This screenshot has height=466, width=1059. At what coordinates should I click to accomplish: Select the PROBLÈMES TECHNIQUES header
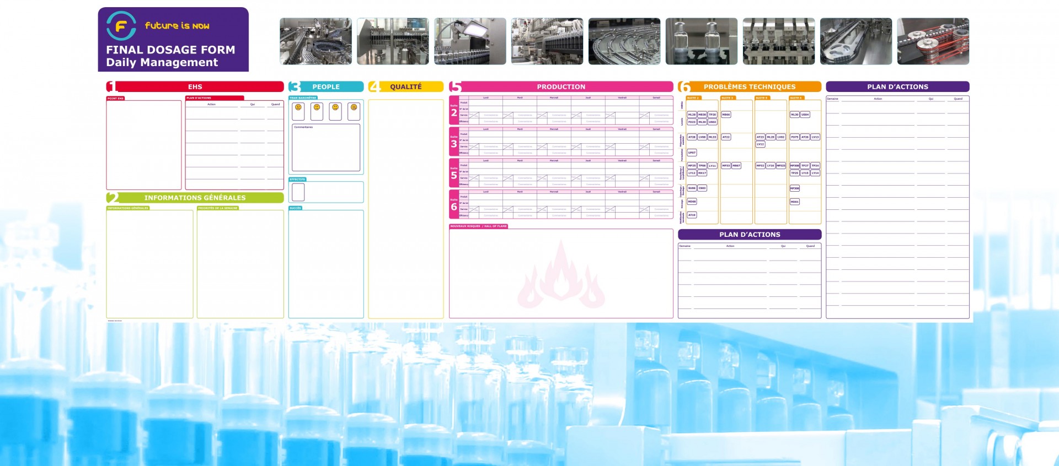coord(750,86)
